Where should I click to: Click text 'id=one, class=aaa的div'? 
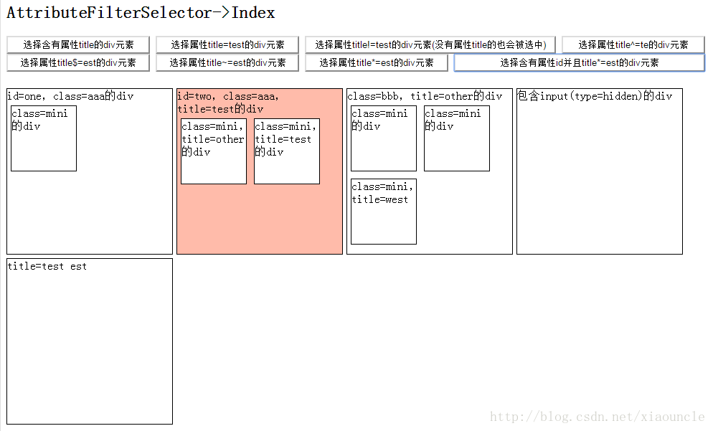[x=70, y=96]
